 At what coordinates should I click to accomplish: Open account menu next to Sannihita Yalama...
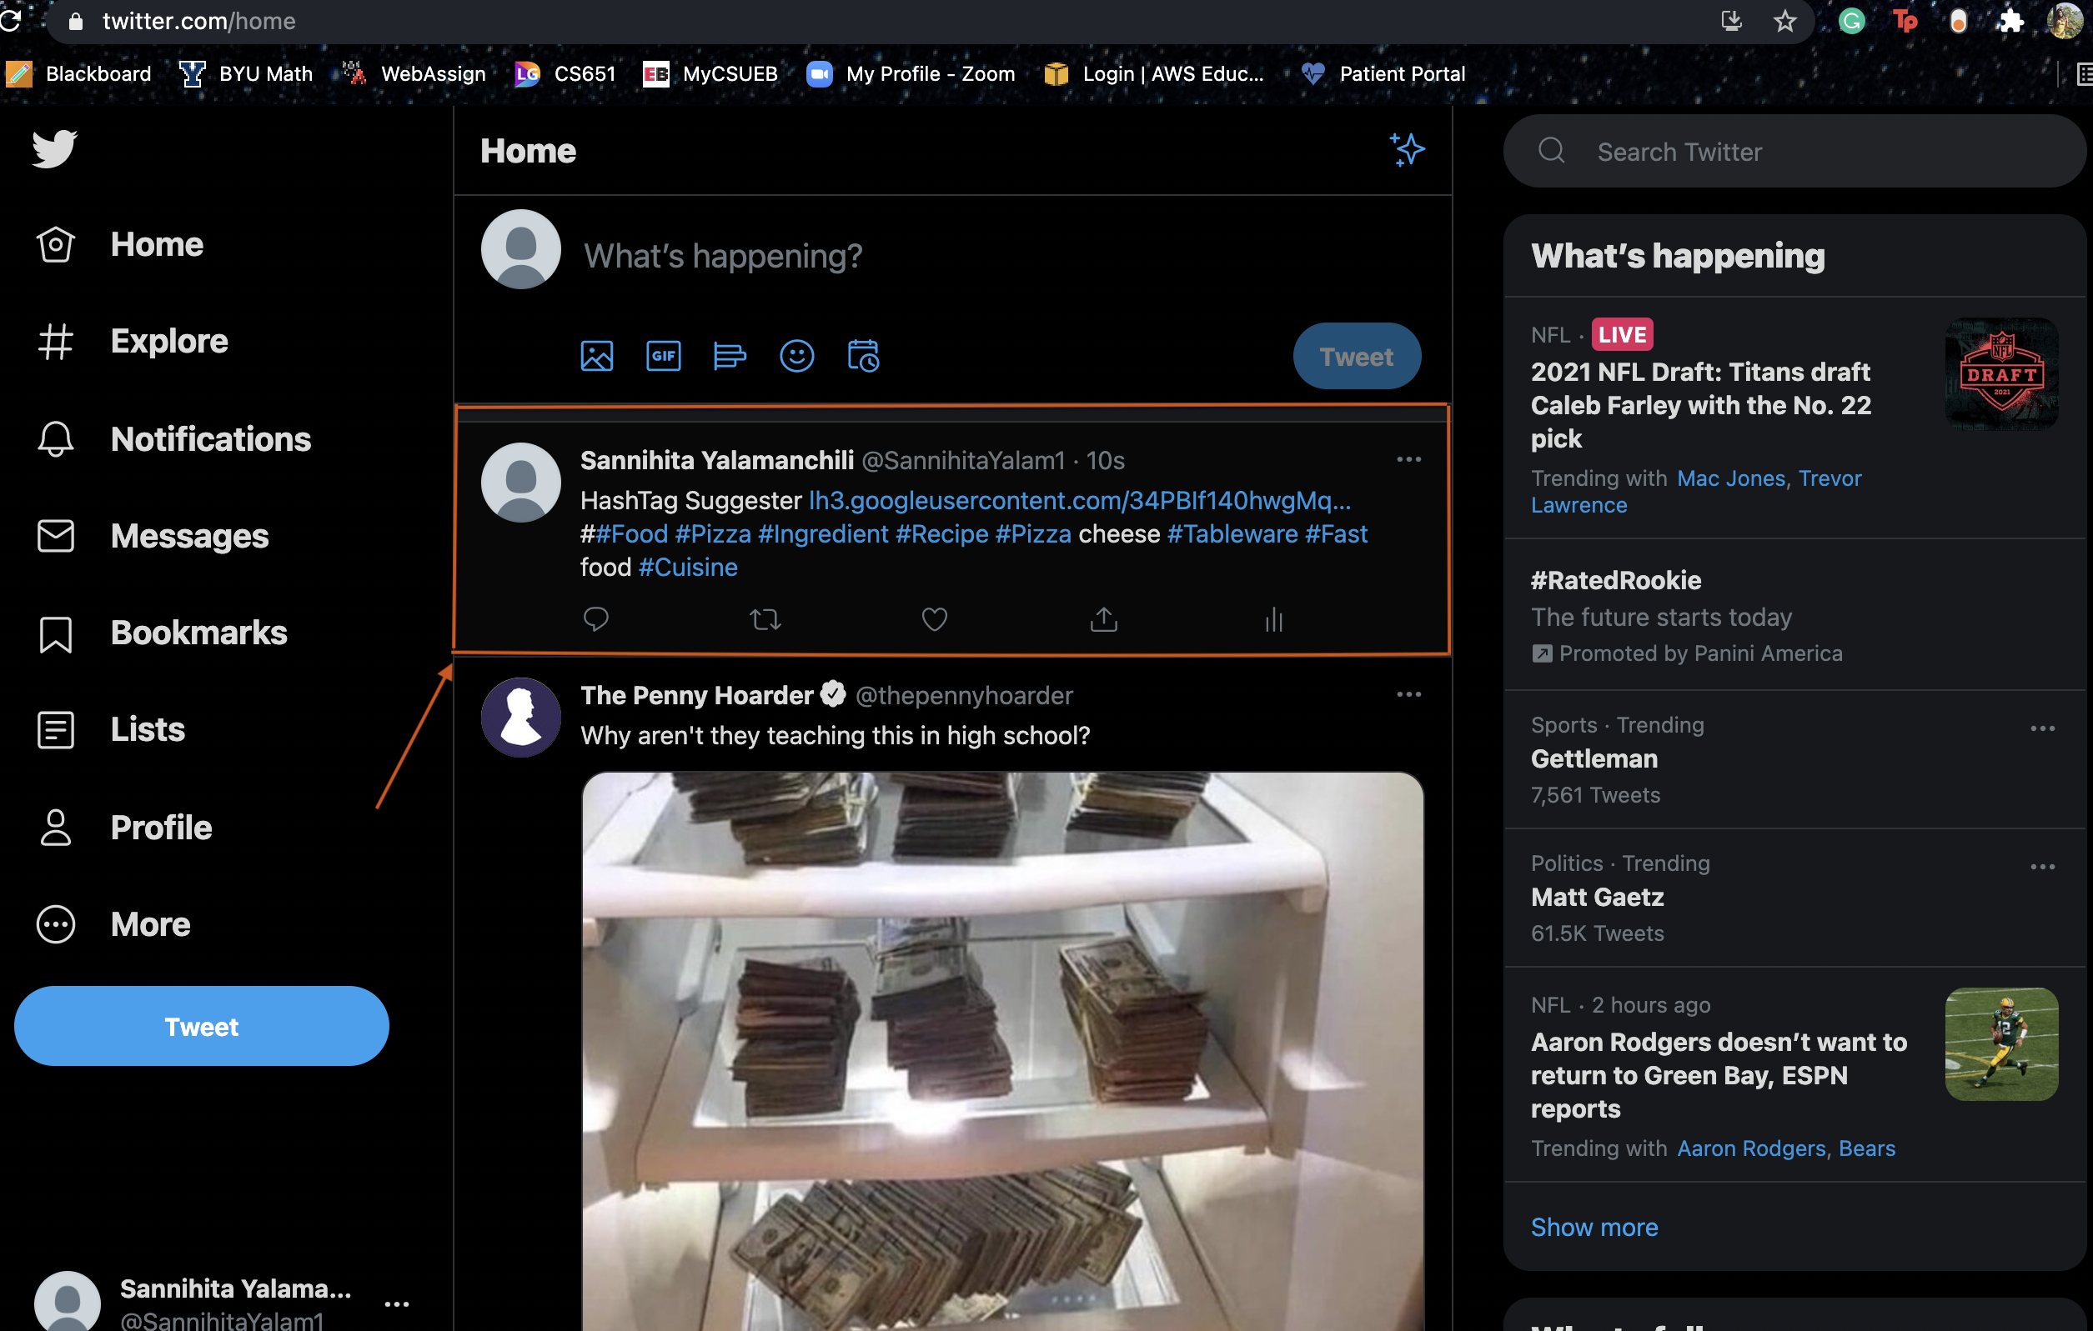click(x=396, y=1304)
